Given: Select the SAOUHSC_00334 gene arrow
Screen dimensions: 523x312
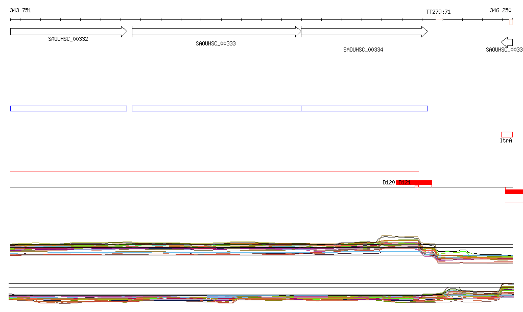Looking at the screenshot, I should 364,32.
